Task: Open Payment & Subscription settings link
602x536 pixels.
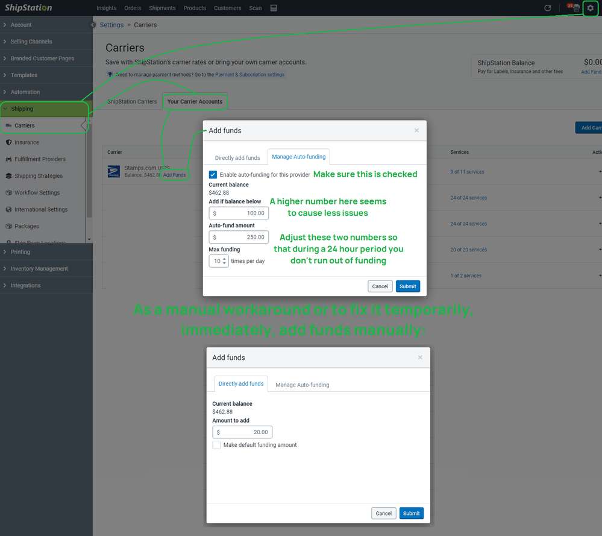Action: pos(249,75)
